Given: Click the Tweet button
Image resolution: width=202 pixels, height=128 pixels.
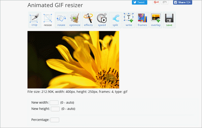Looking at the screenshot, I should (x=139, y=2).
